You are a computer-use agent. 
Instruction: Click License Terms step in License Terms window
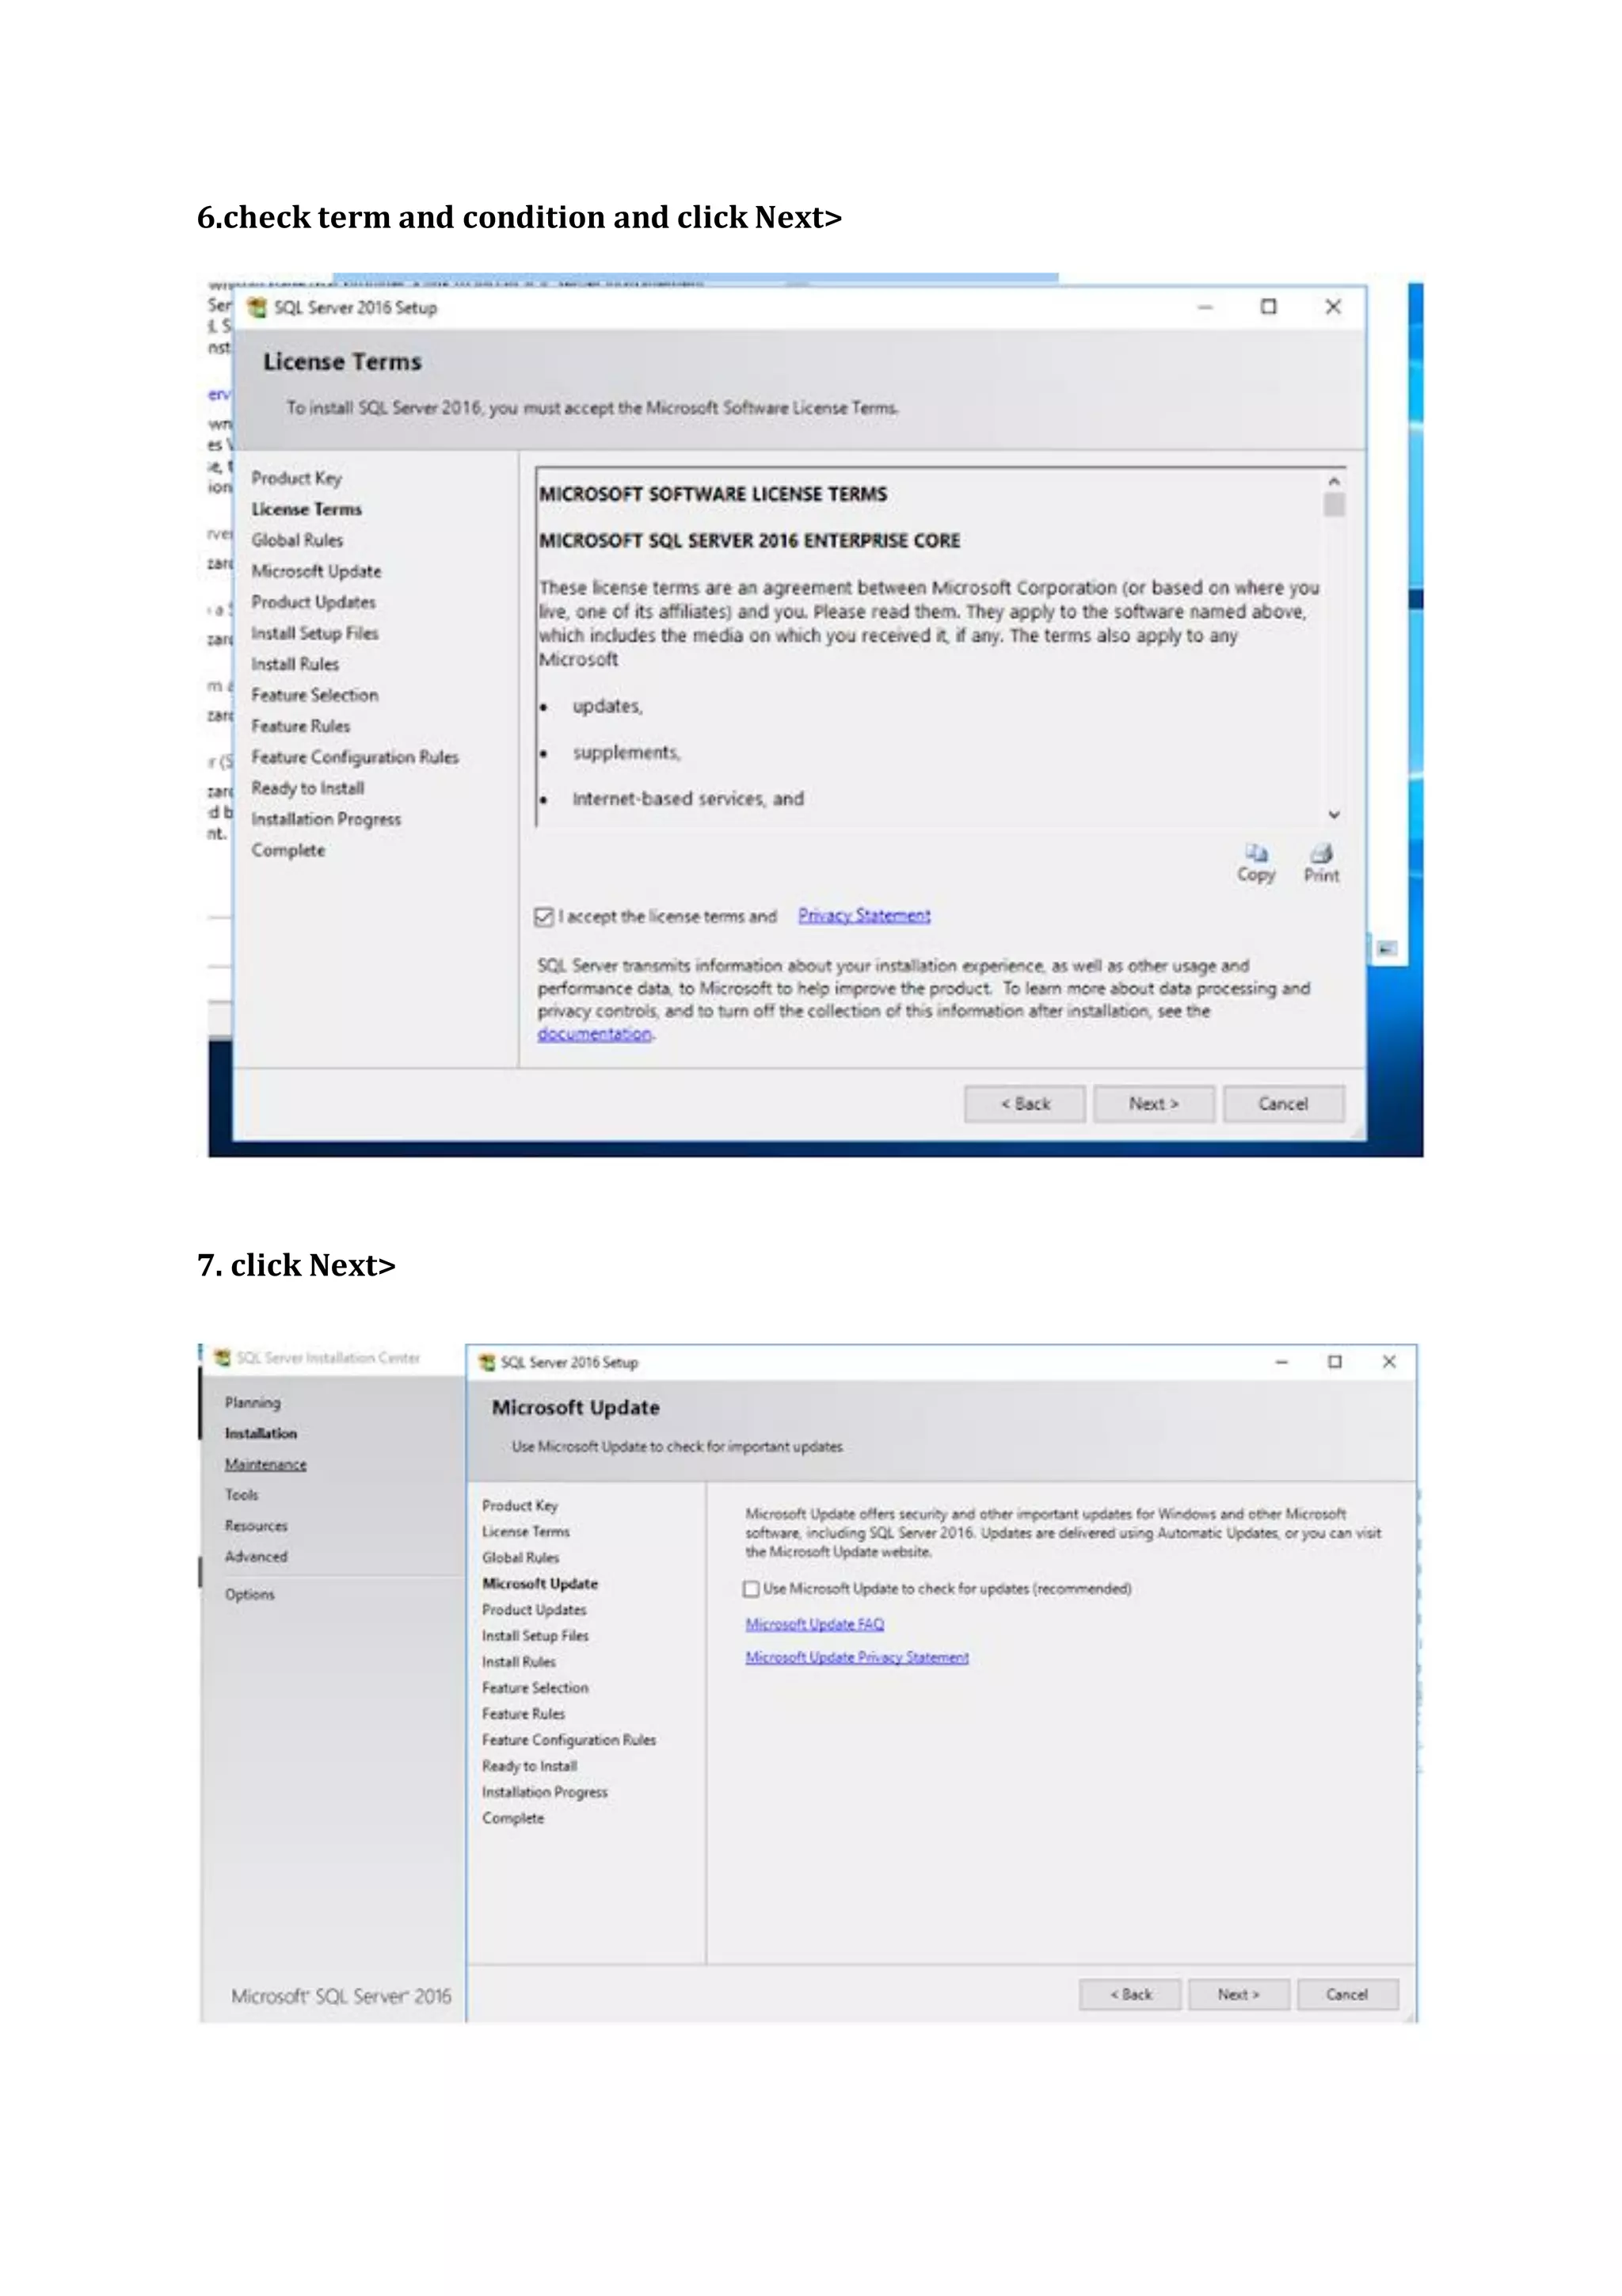click(x=307, y=509)
